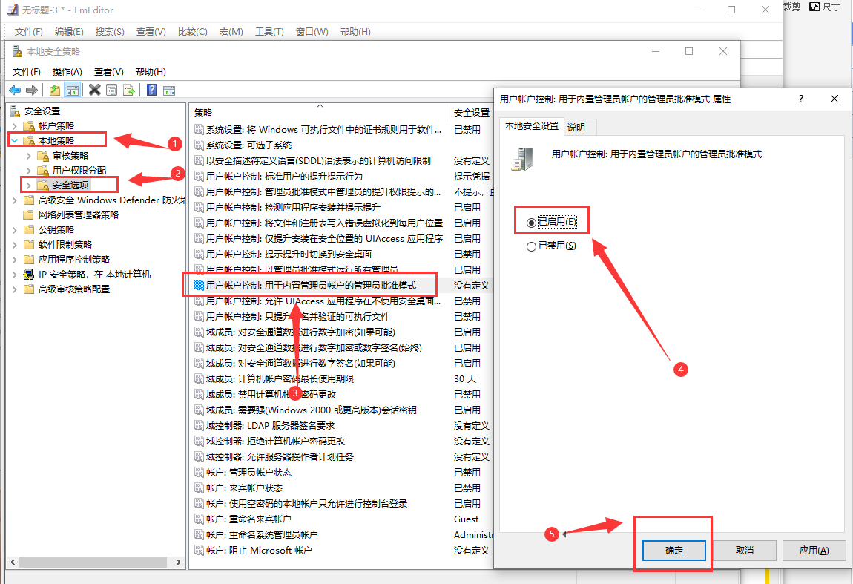Select policy 域成员: 计算机帐户密码最长使用期限

[280, 378]
